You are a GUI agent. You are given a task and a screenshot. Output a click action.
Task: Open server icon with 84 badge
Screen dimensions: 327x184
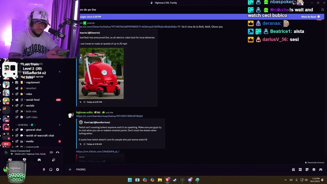click(6, 101)
